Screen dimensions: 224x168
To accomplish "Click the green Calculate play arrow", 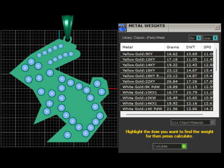I will click(184, 146).
